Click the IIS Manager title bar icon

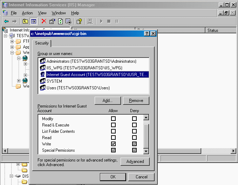[5, 5]
